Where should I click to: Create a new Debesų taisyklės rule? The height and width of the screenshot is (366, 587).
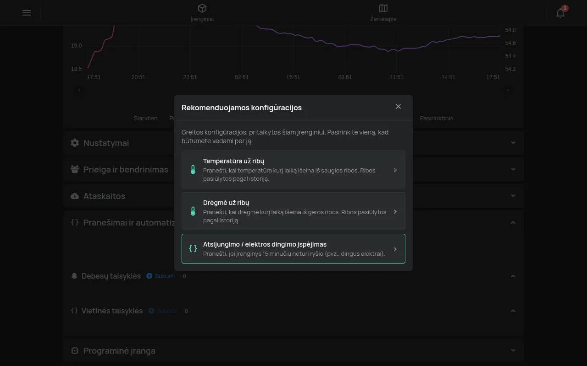[161, 276]
